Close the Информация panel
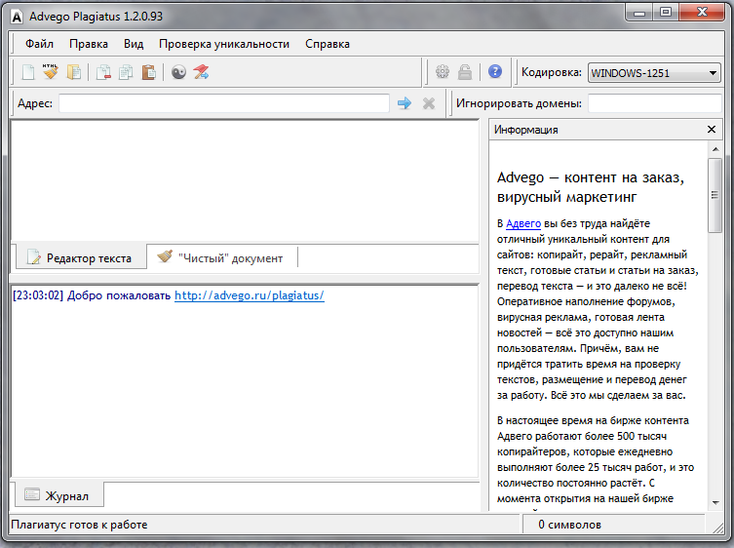This screenshot has height=548, width=734. click(712, 130)
